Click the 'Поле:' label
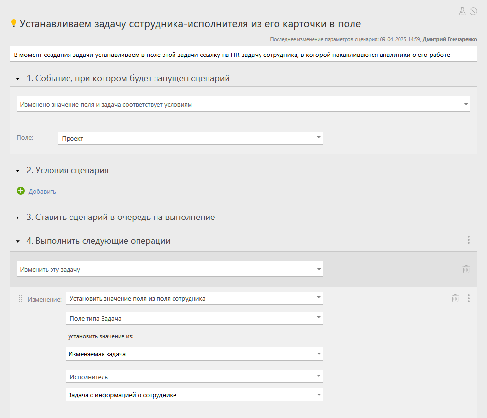 [x=25, y=137]
